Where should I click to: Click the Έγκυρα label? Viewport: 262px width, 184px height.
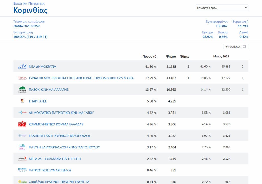(x=208, y=32)
